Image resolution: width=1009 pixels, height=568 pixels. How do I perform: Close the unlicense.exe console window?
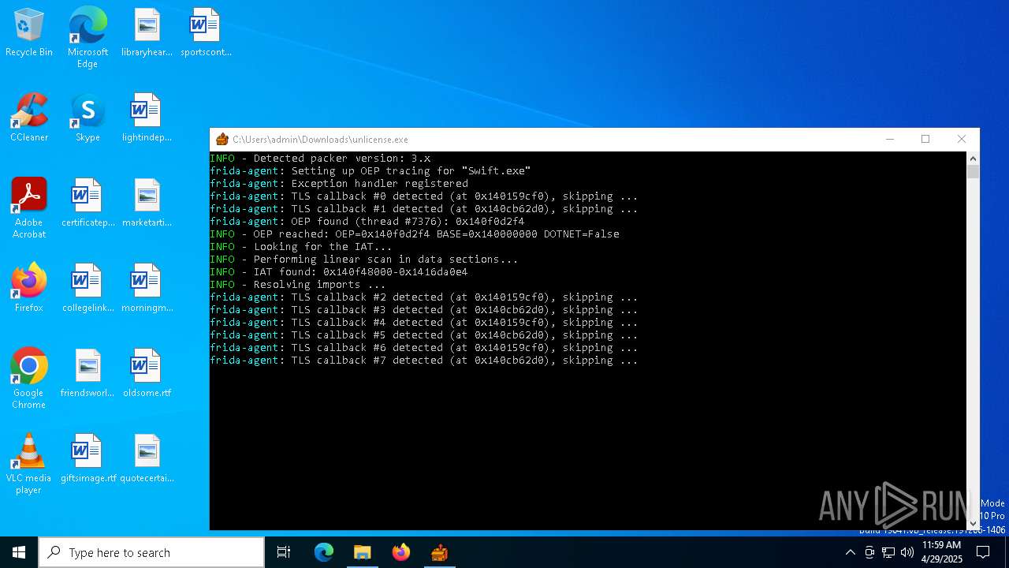tap(962, 140)
